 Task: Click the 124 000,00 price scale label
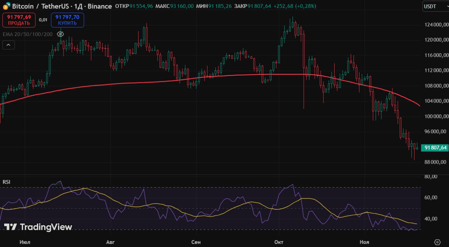(x=435, y=25)
